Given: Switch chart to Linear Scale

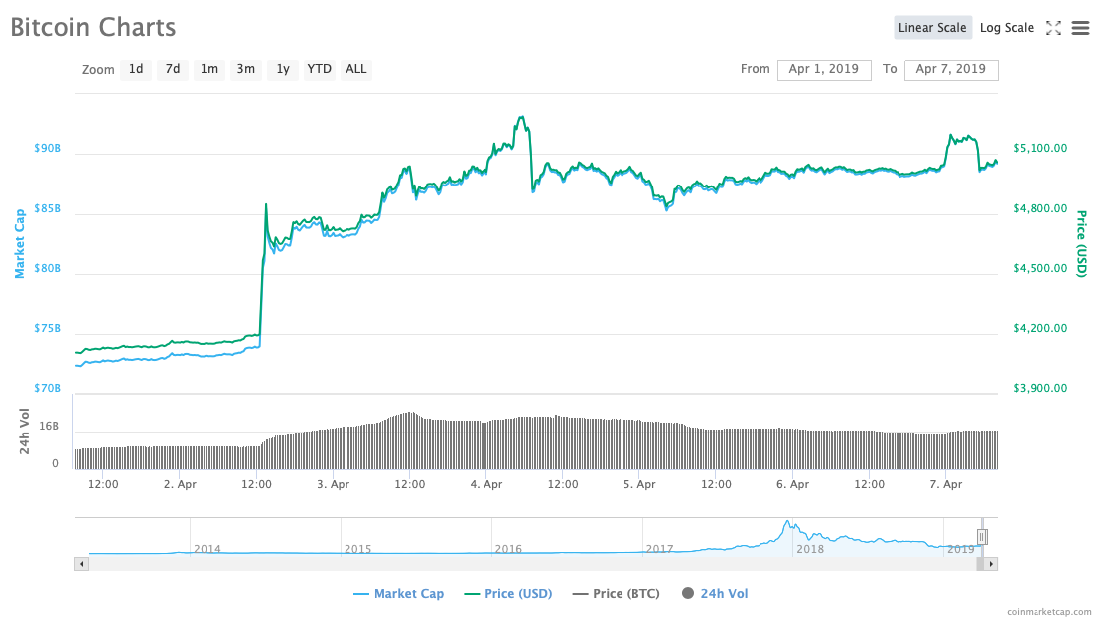Looking at the screenshot, I should pyautogui.click(x=932, y=28).
